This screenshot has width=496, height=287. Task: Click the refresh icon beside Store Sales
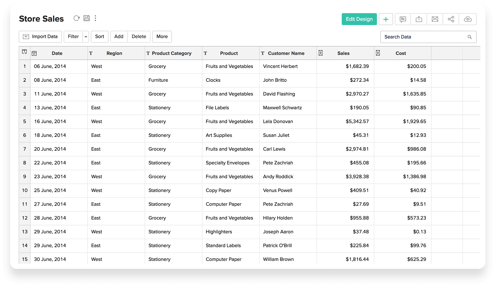(76, 18)
